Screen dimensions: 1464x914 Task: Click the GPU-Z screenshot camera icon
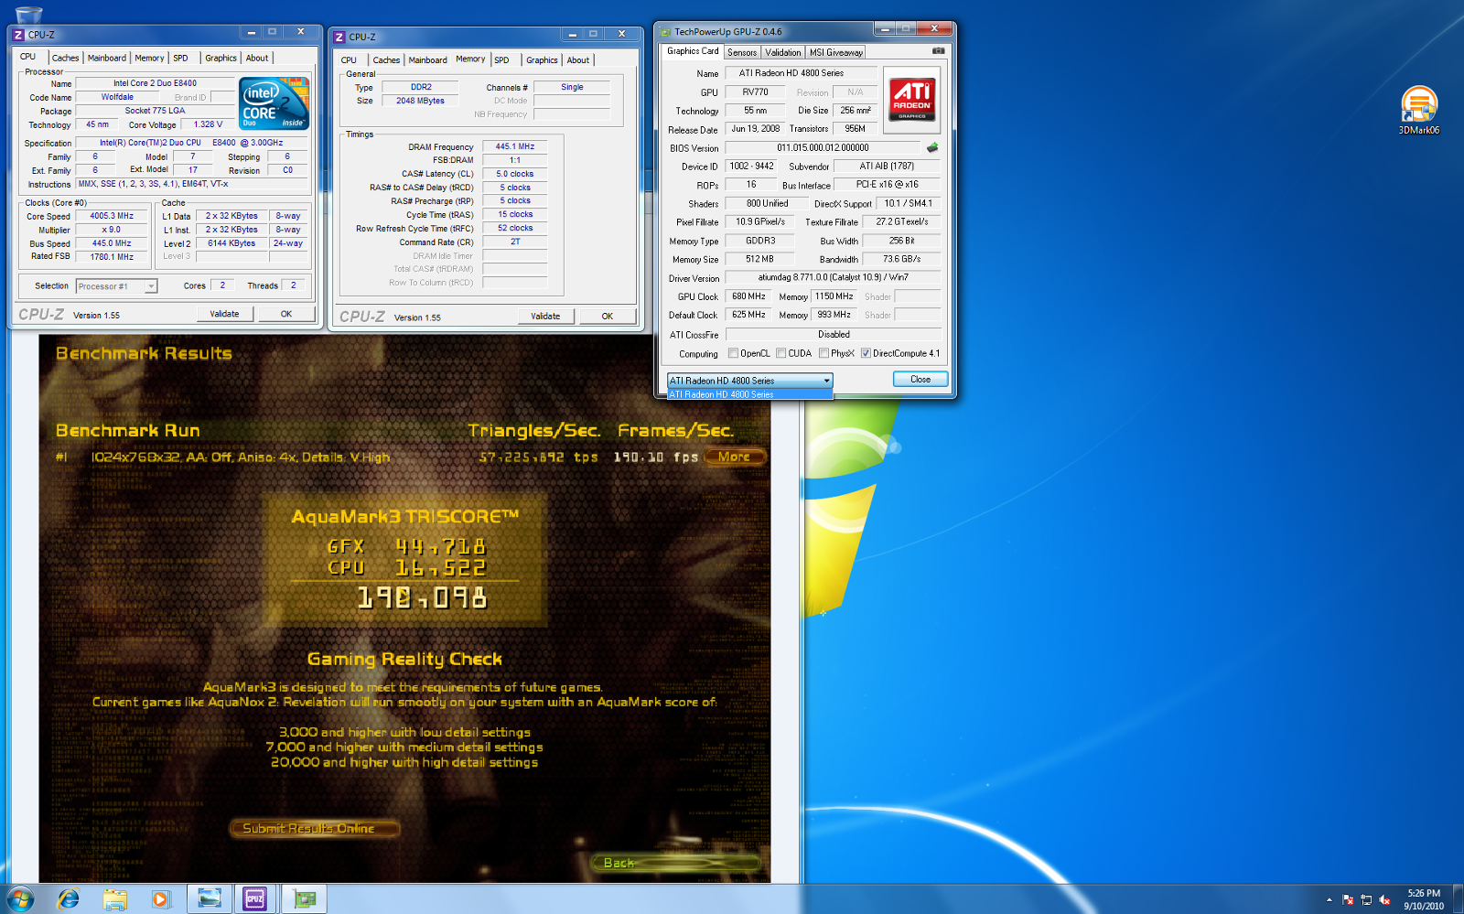point(938,51)
